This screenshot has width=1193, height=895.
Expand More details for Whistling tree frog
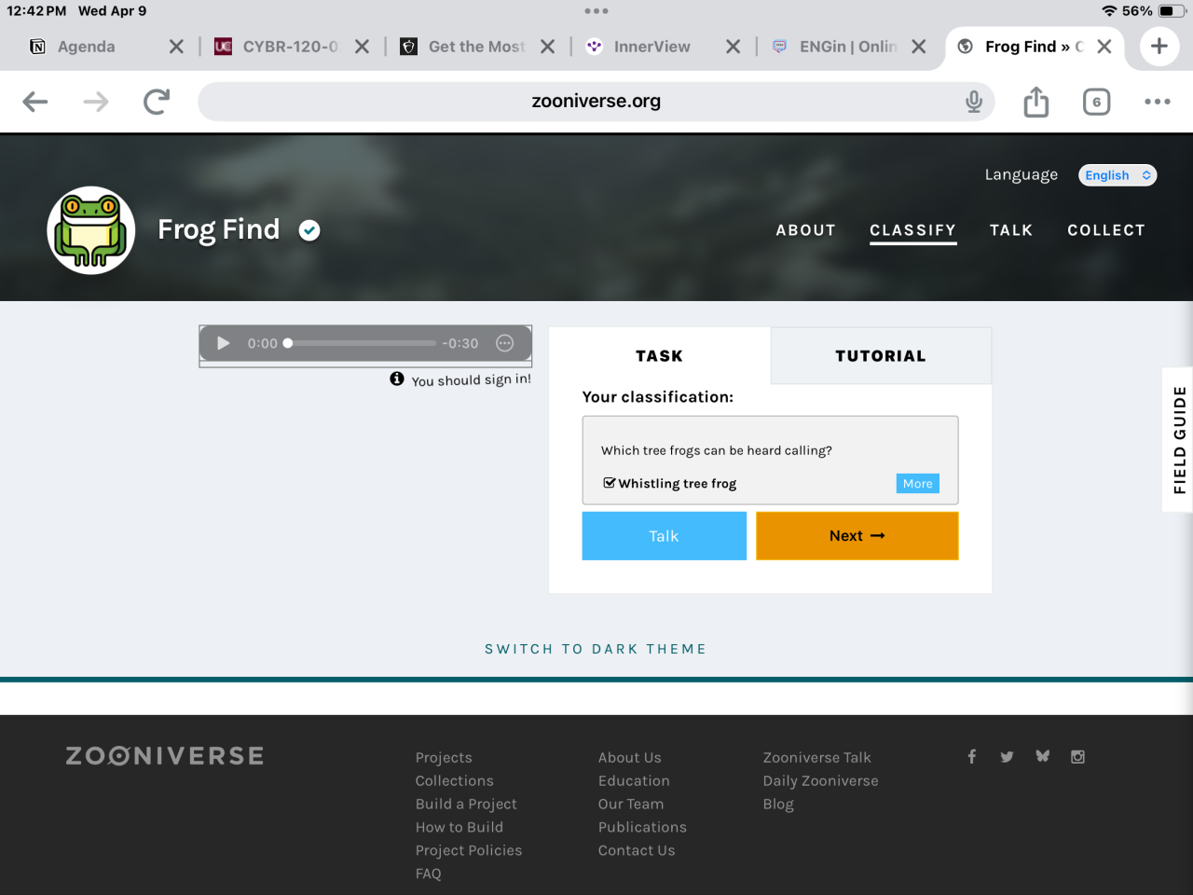coord(917,483)
